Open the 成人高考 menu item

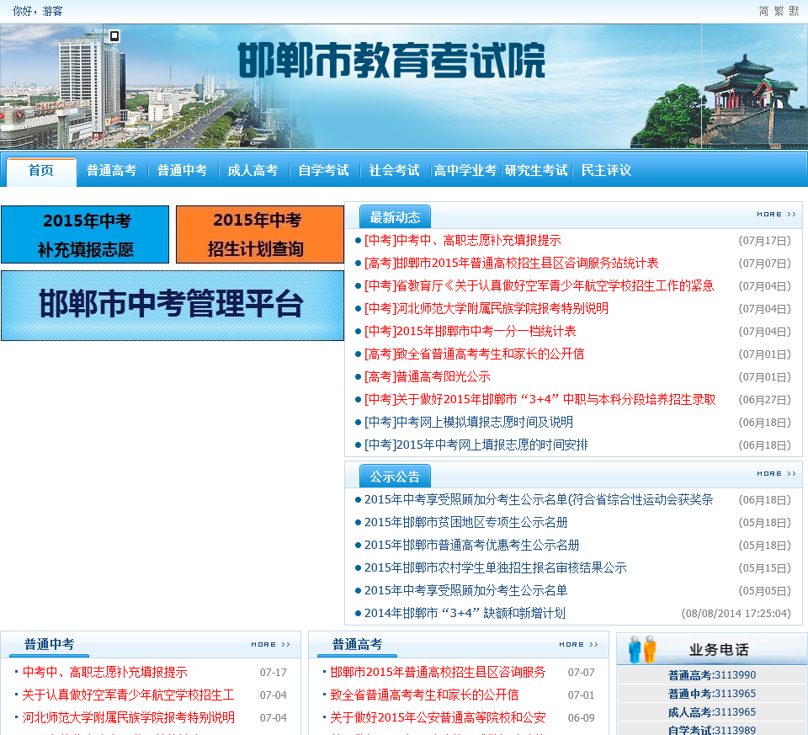click(x=253, y=171)
